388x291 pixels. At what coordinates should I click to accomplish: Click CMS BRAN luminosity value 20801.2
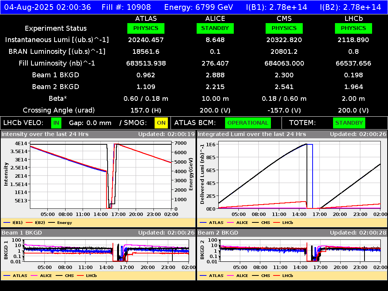tap(284, 52)
